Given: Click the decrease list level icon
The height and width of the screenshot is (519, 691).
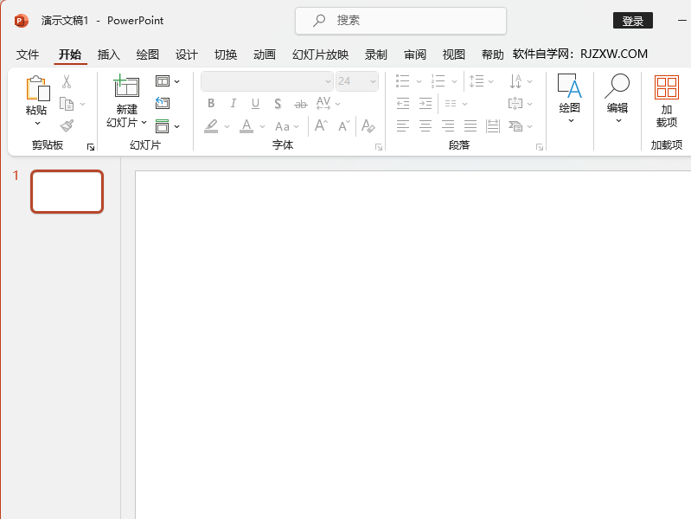Looking at the screenshot, I should click(403, 104).
